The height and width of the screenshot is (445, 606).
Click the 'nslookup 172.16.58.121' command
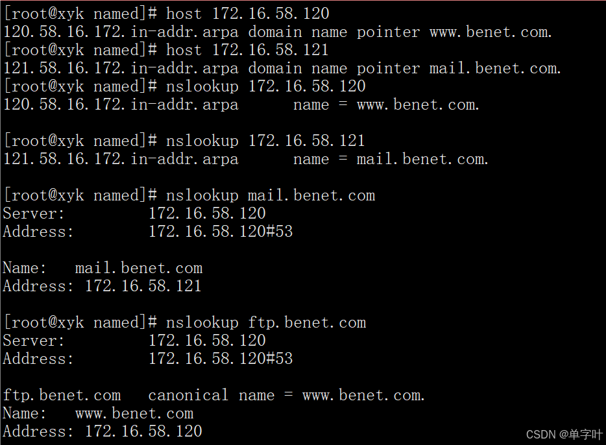pyautogui.click(x=265, y=141)
